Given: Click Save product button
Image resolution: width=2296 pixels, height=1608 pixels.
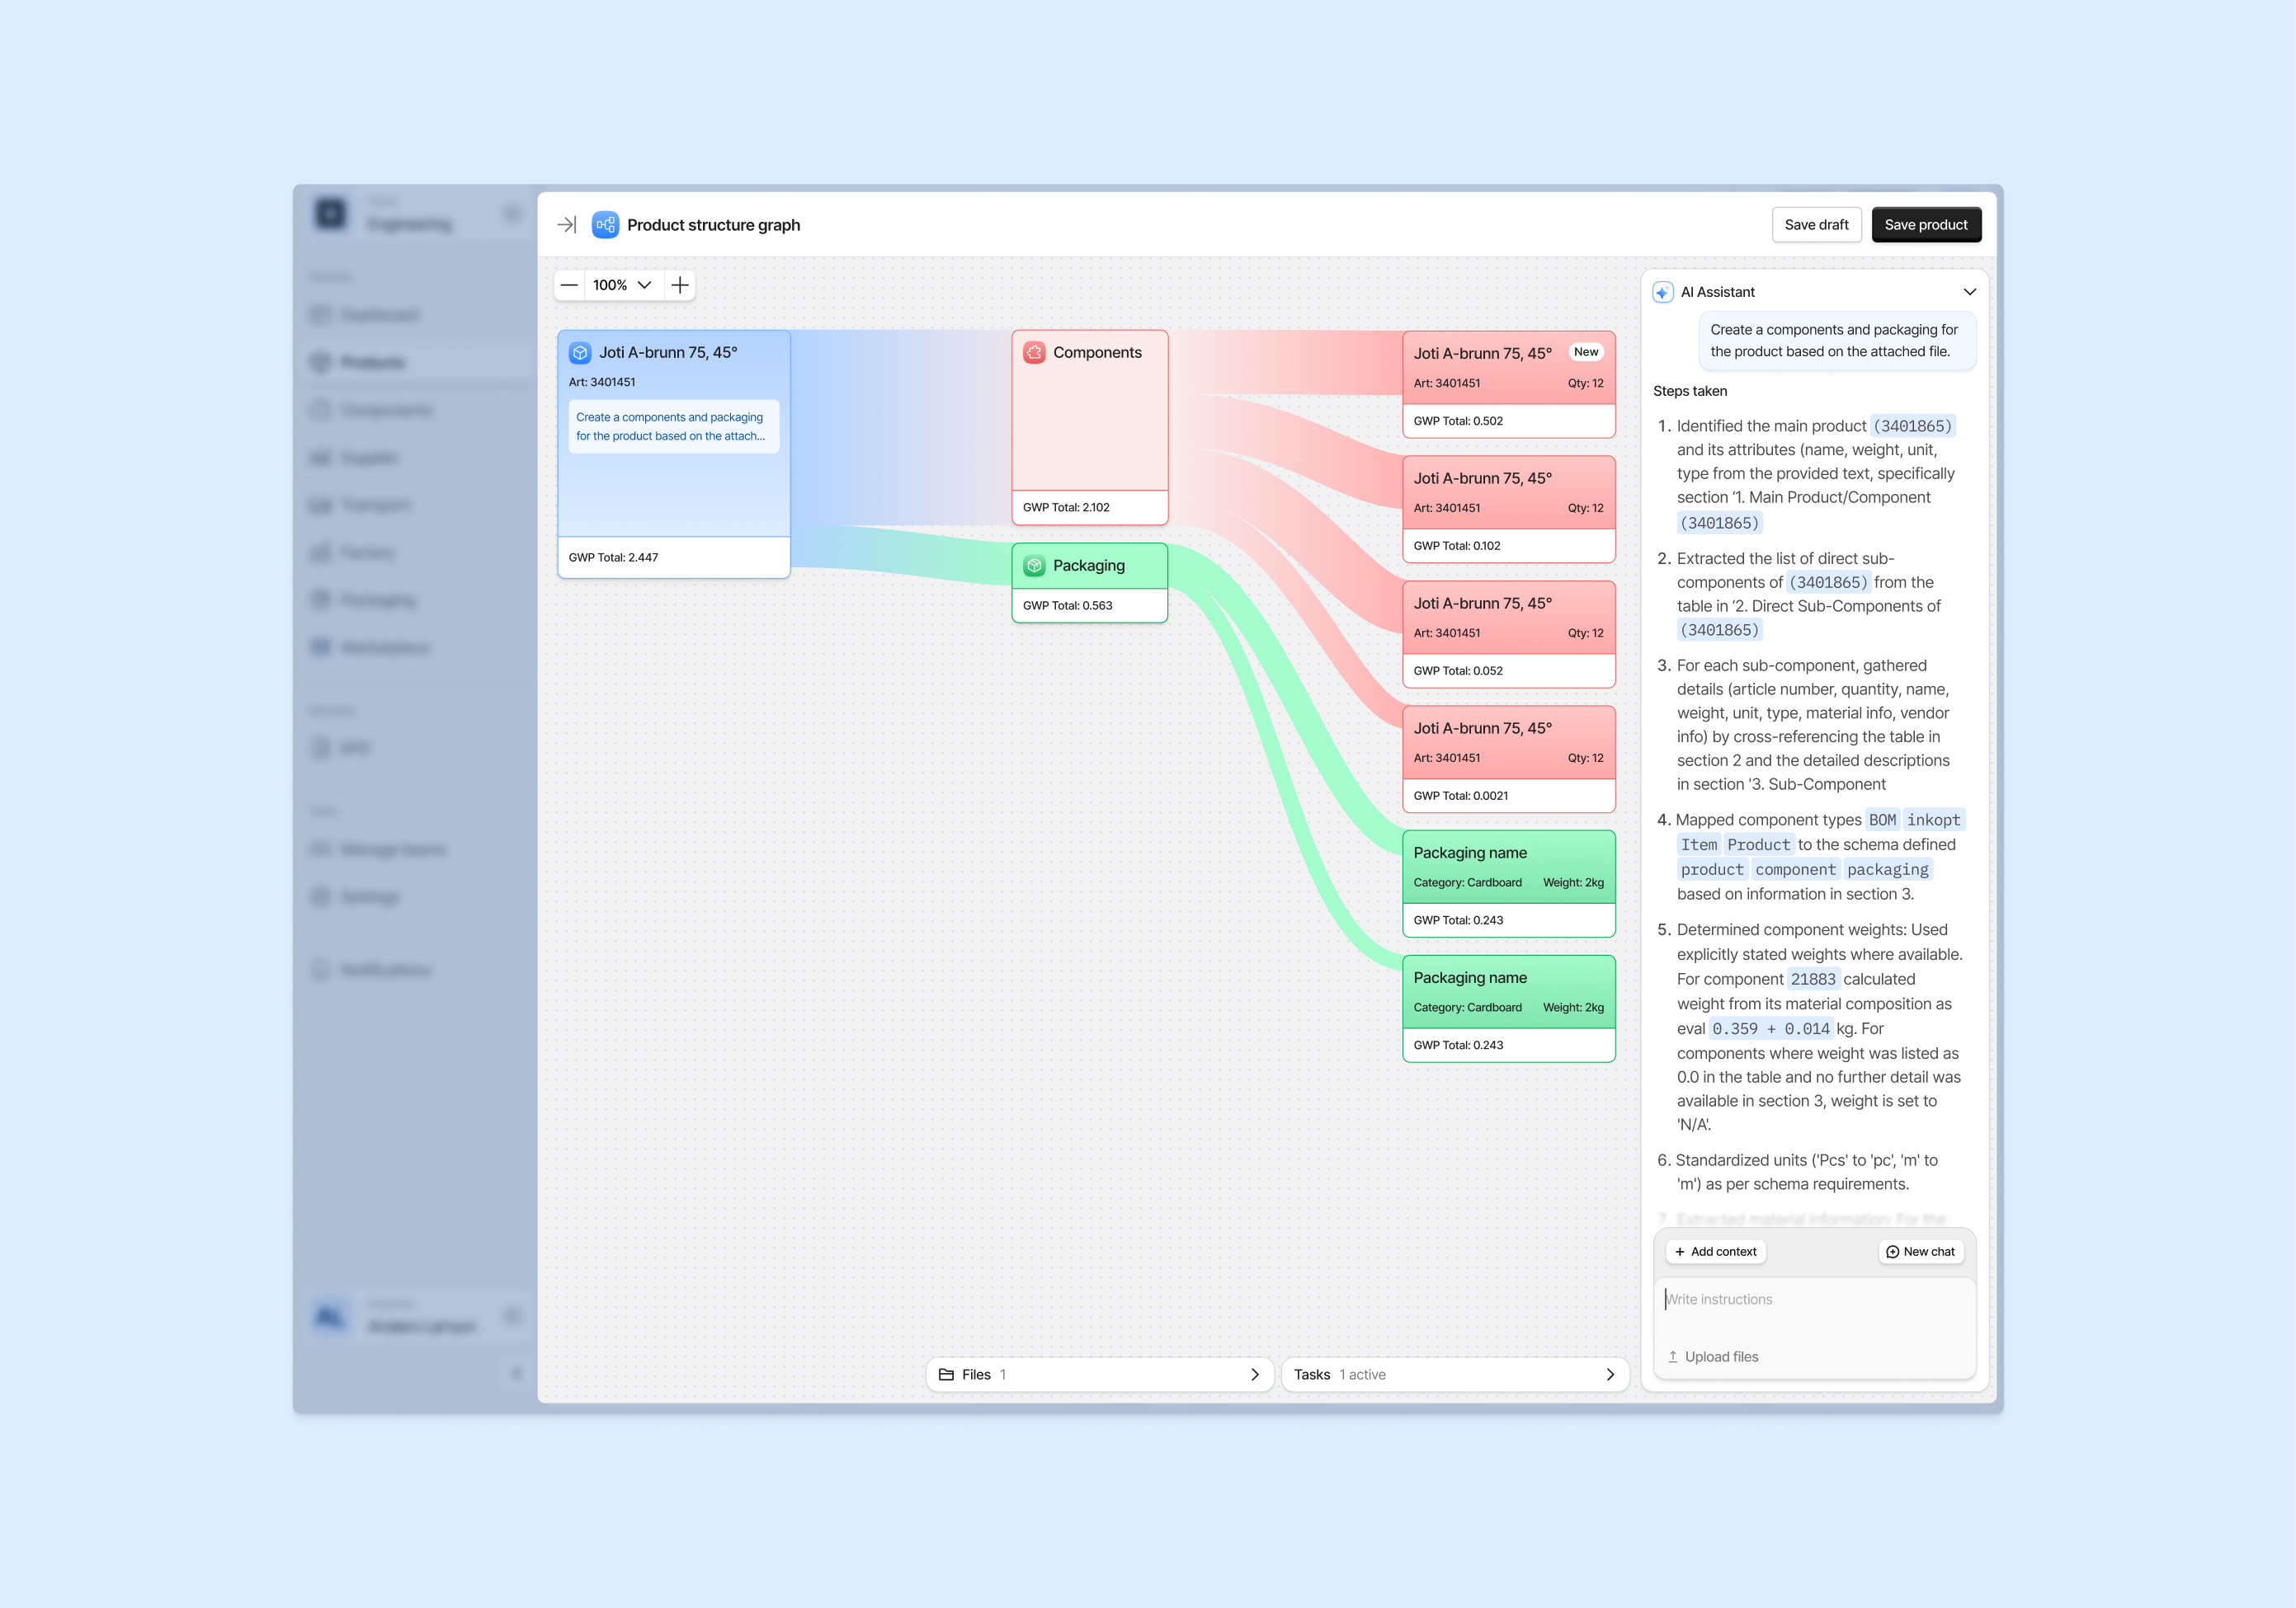Looking at the screenshot, I should (1925, 225).
